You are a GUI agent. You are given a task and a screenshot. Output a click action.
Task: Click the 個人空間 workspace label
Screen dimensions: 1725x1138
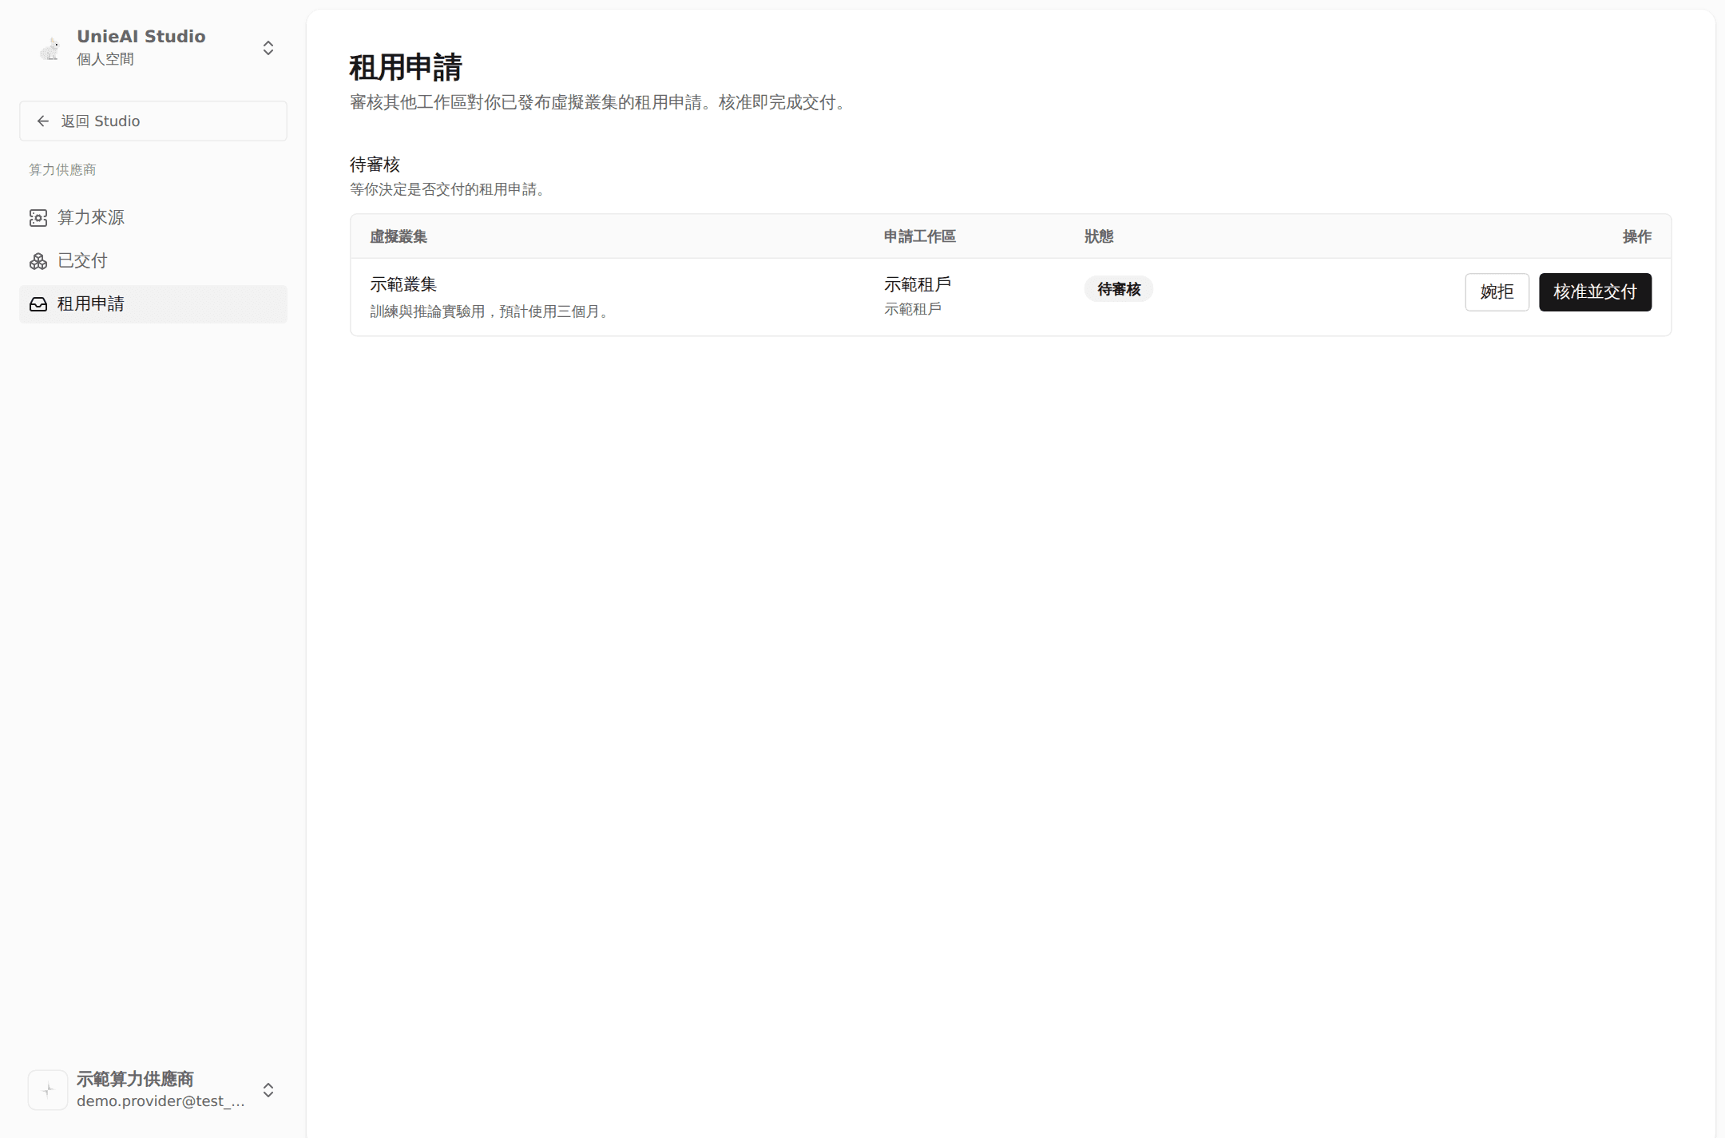pyautogui.click(x=105, y=59)
